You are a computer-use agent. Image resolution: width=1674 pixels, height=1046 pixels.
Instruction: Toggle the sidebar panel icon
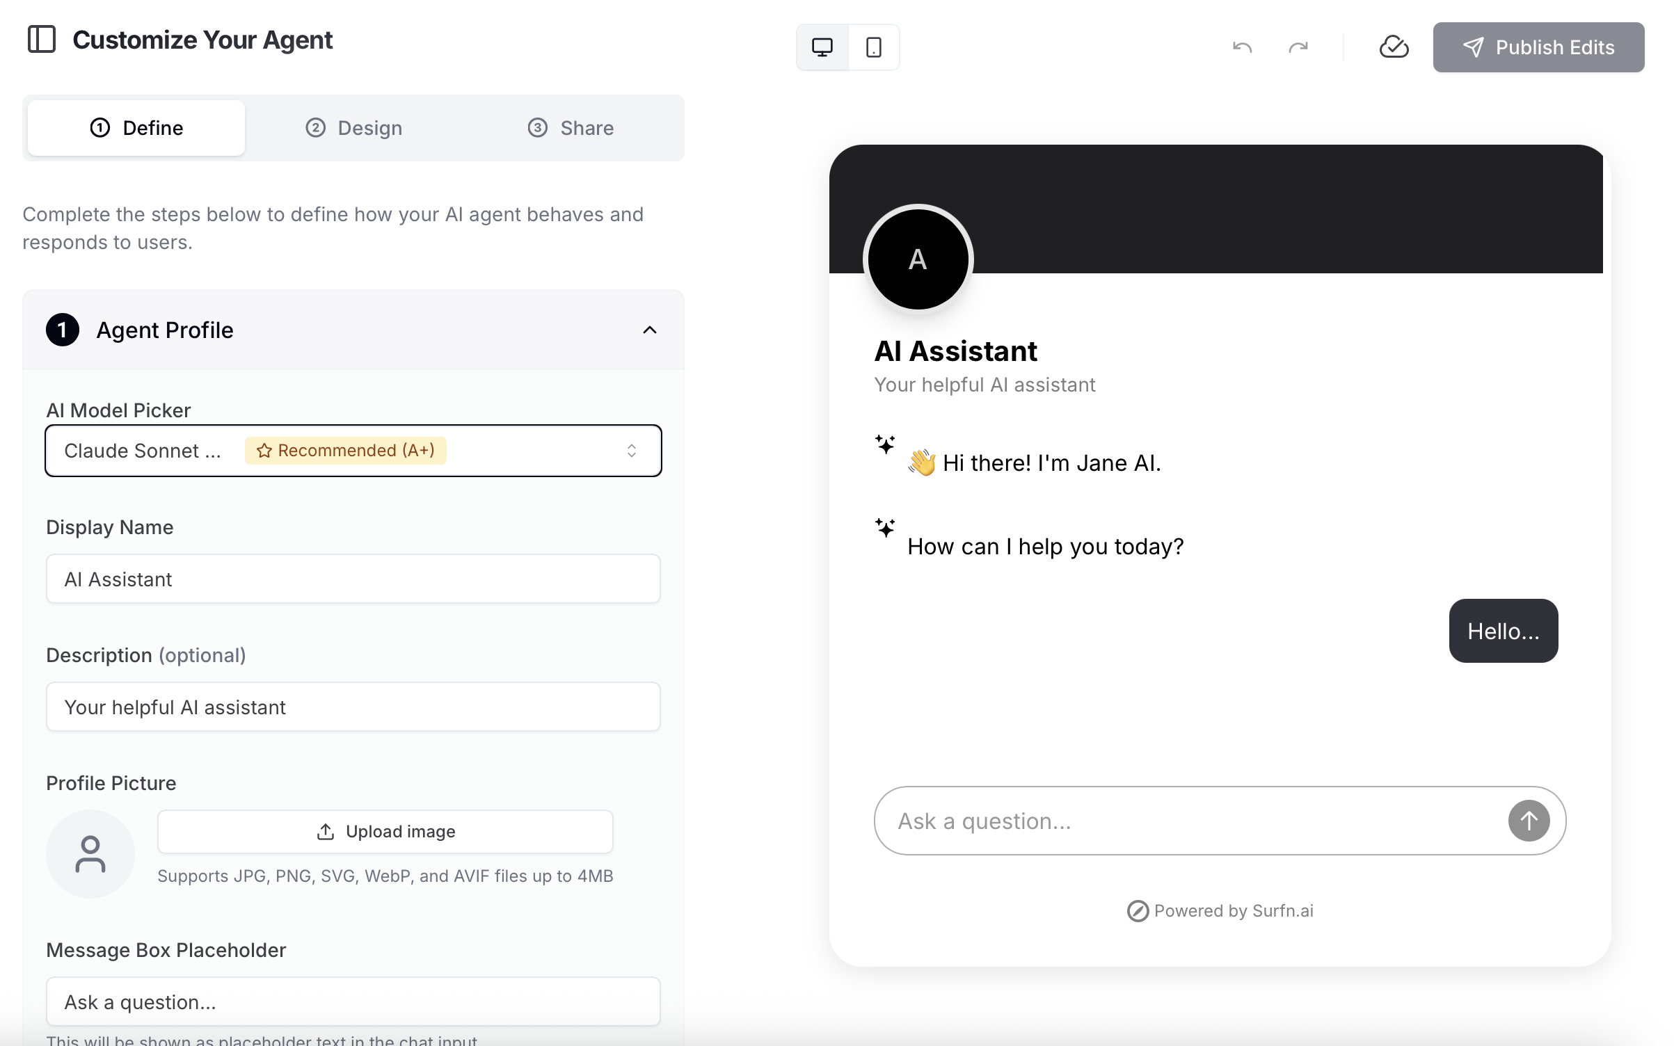coord(42,40)
